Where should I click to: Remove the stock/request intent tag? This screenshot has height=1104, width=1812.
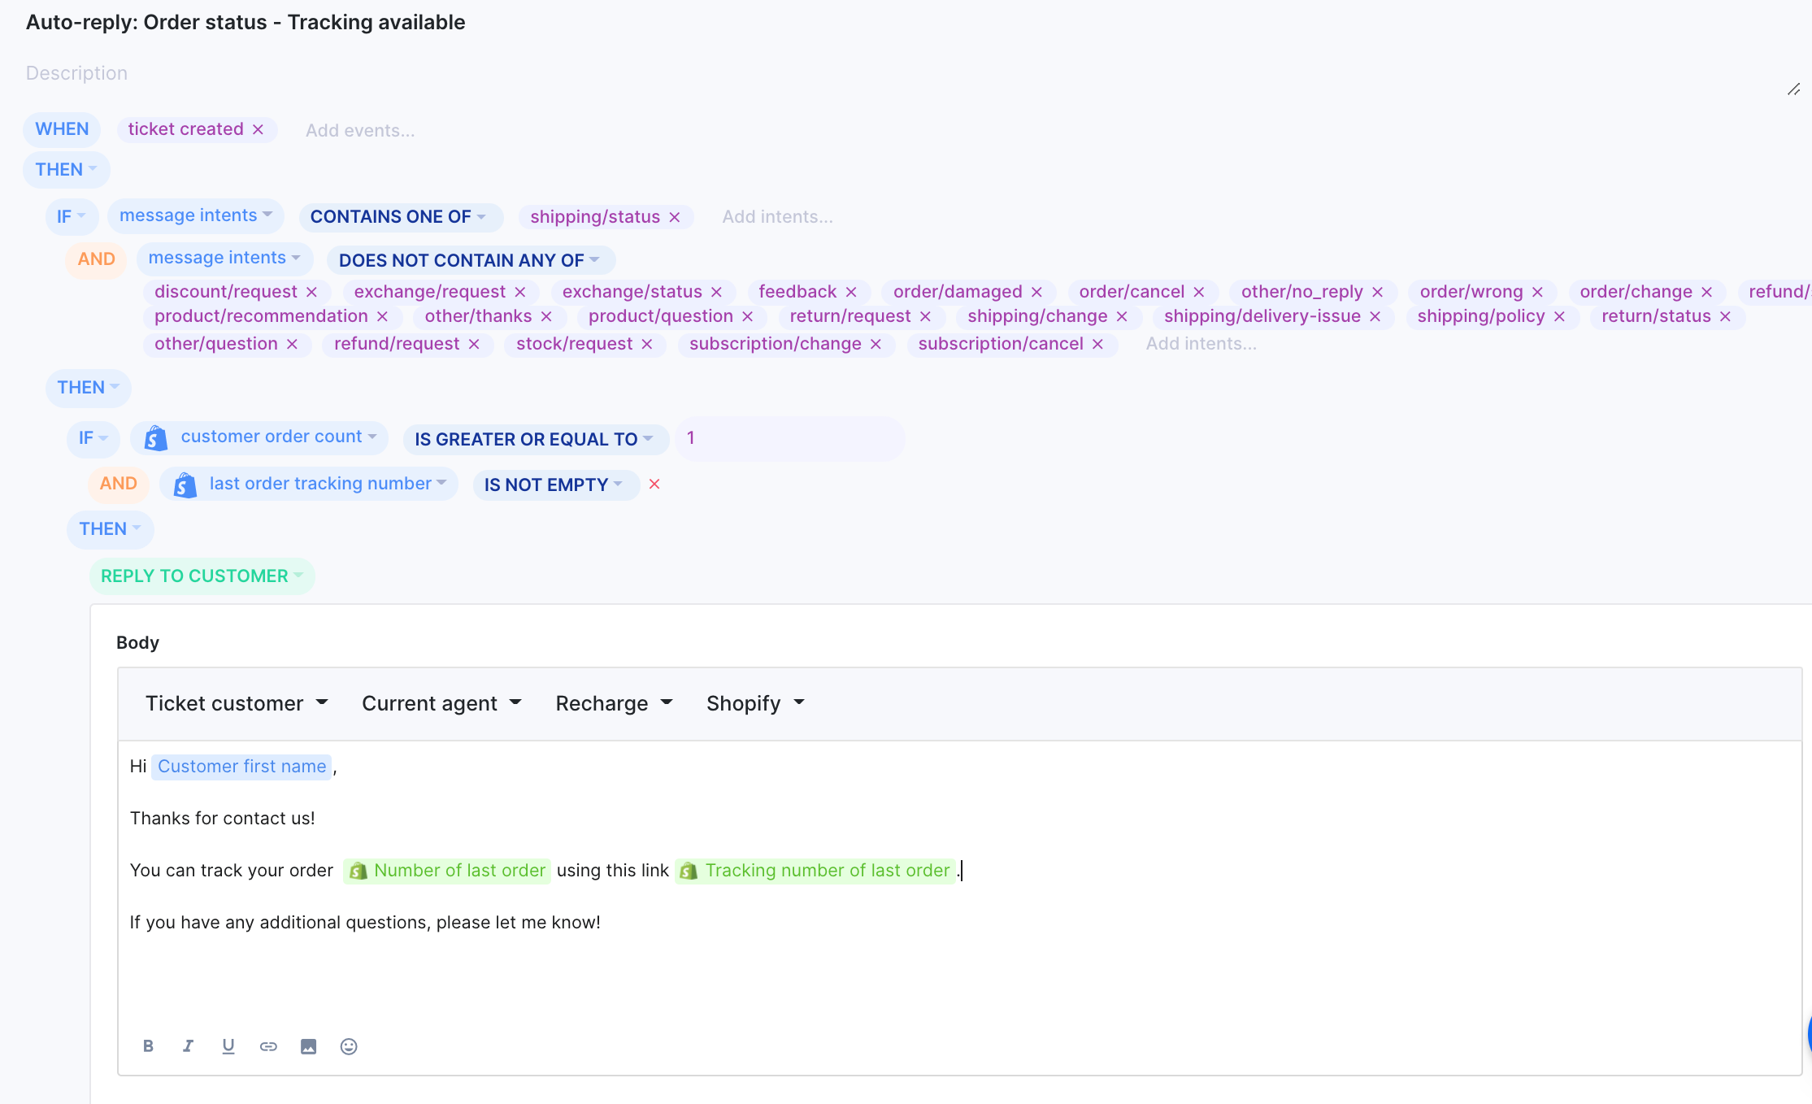[x=647, y=344]
